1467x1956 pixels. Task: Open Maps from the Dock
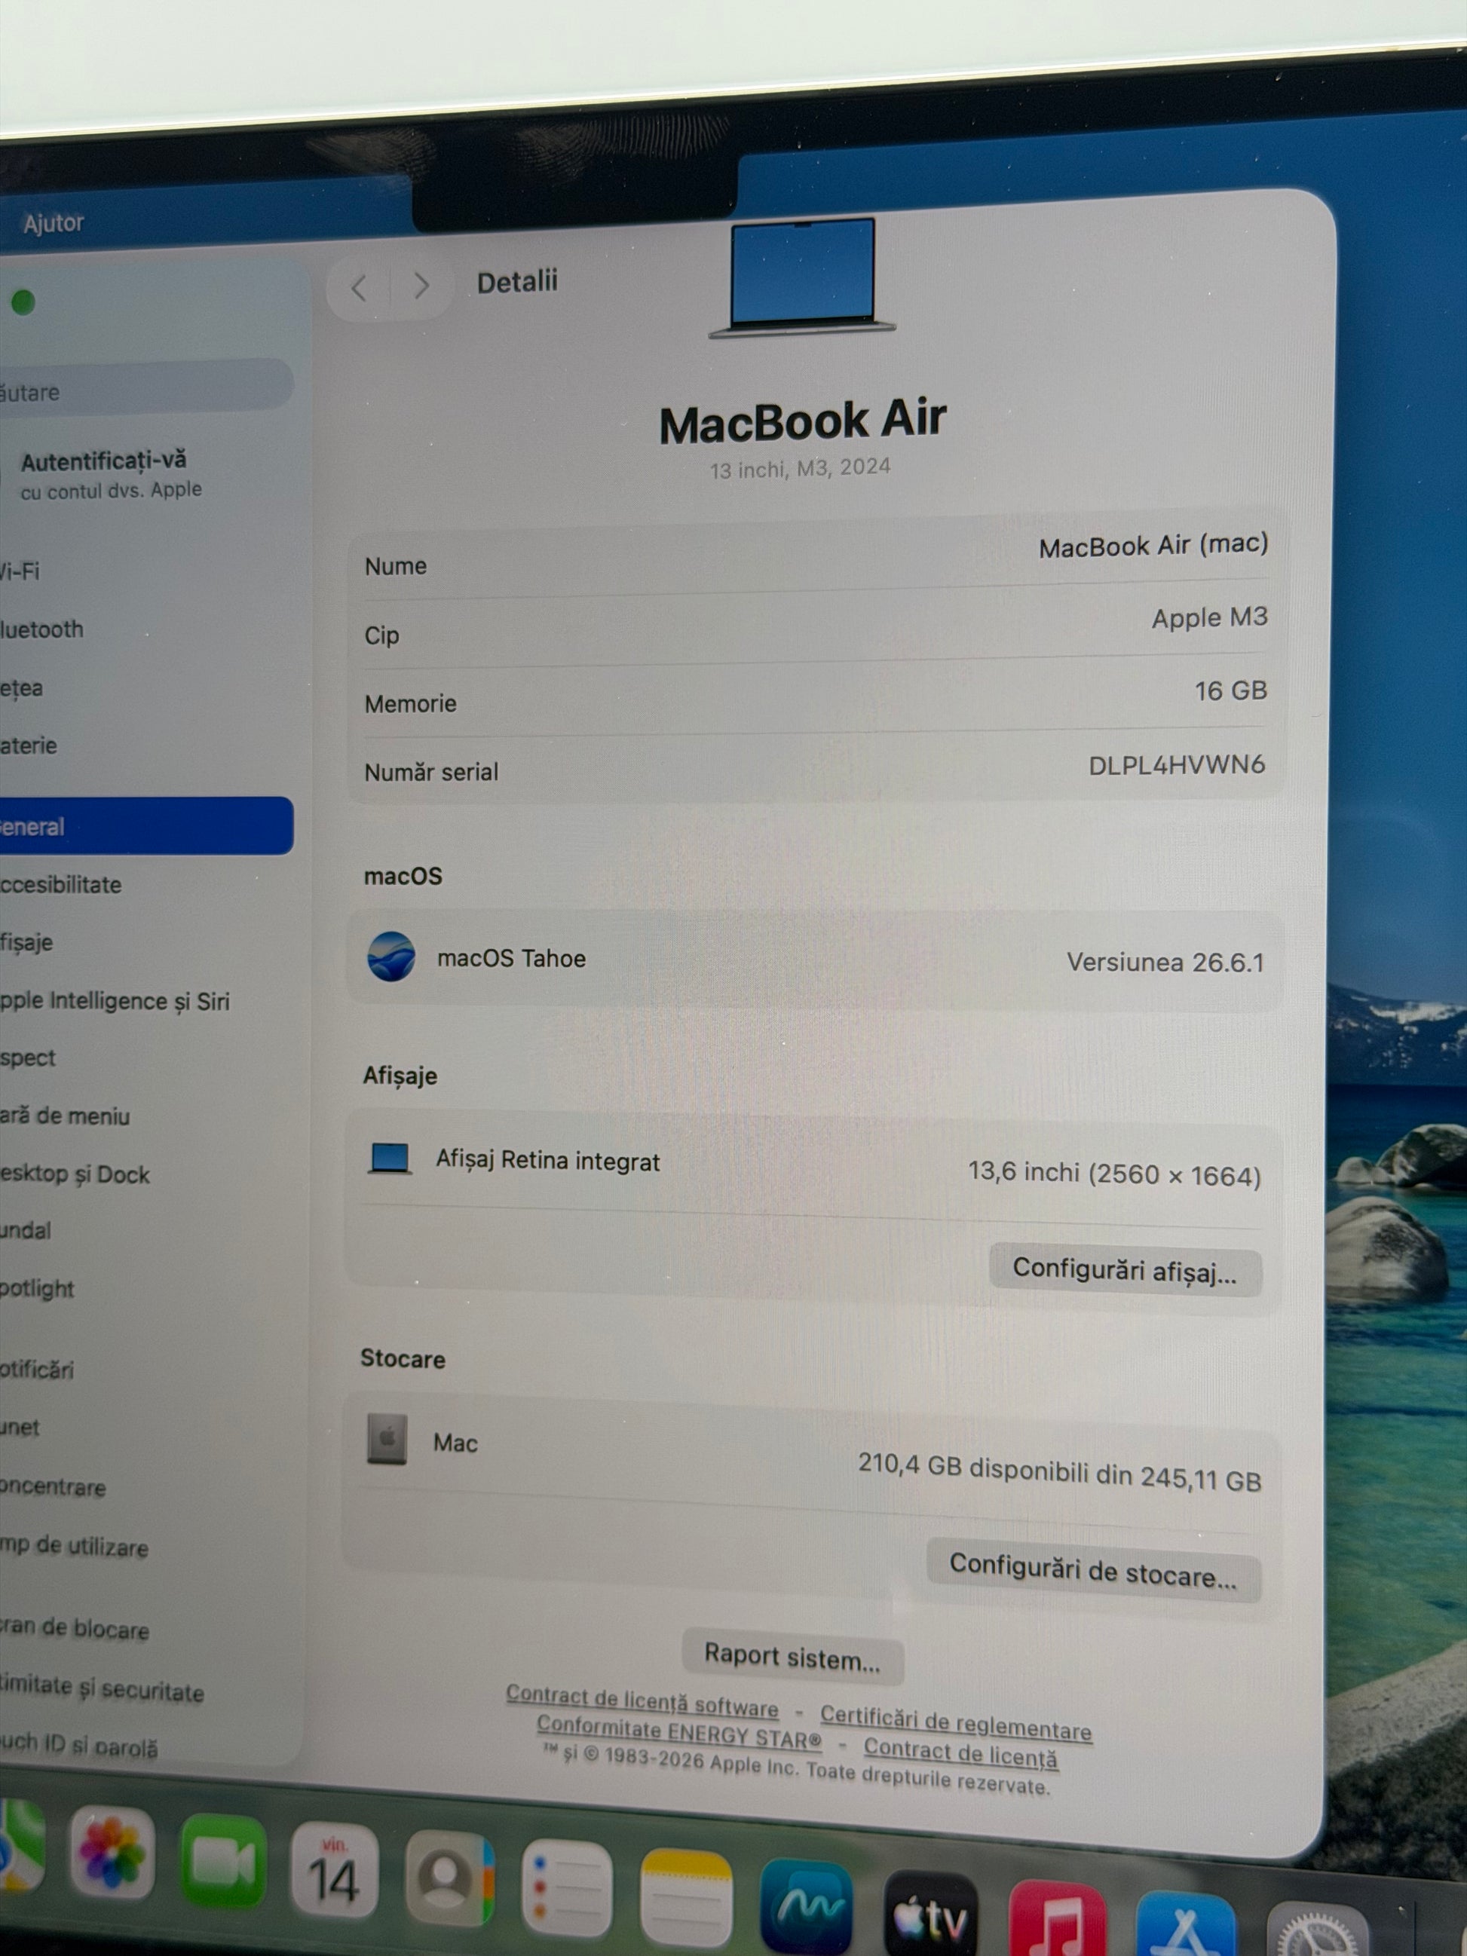[x=20, y=1844]
